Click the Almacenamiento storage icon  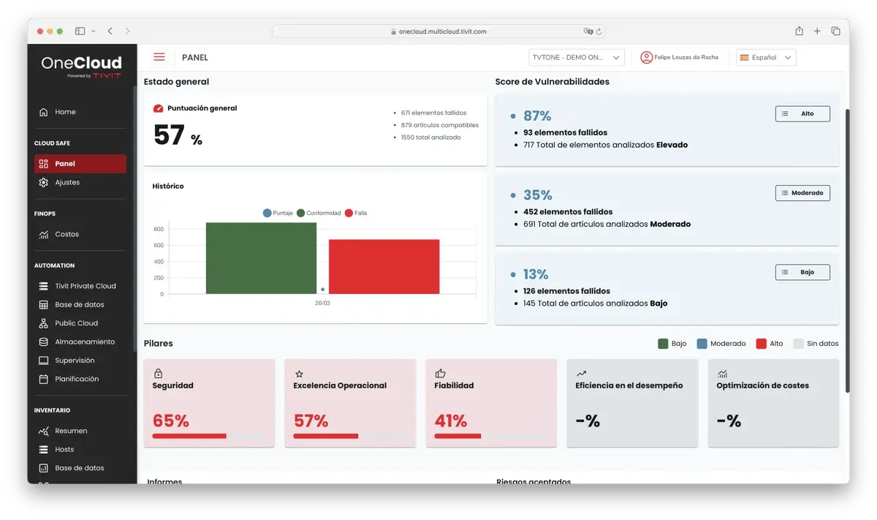pos(43,342)
